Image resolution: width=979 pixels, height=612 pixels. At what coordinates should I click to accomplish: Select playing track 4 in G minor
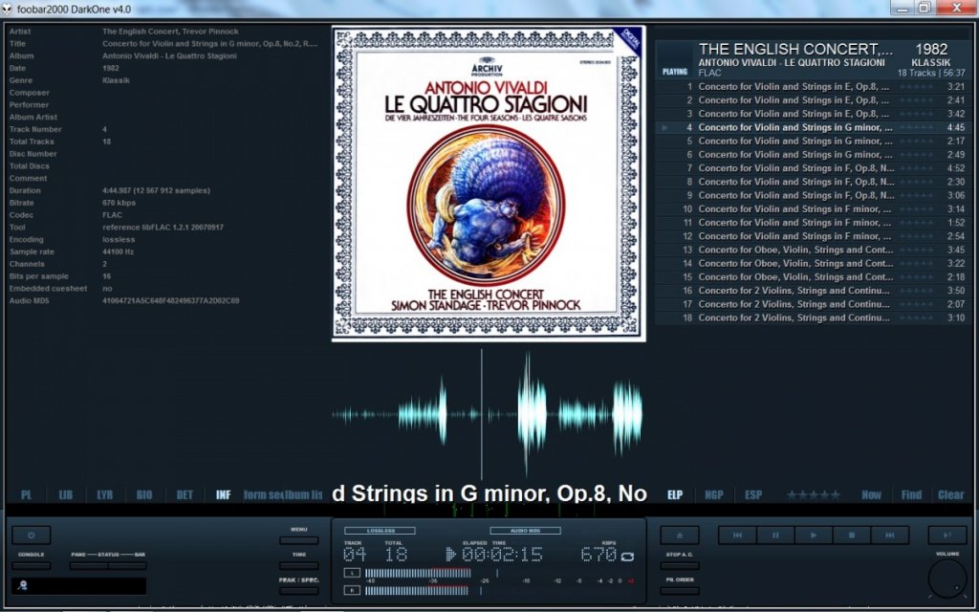813,127
